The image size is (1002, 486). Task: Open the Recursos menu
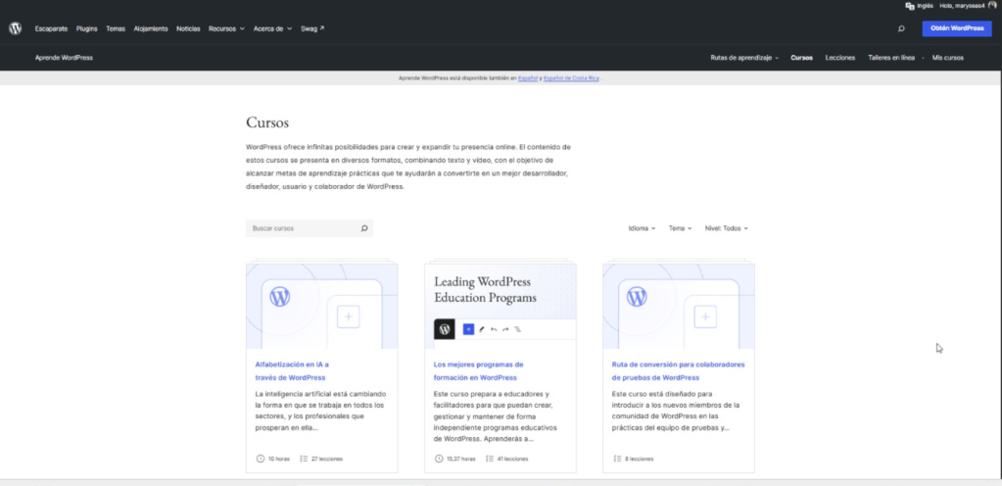click(226, 28)
